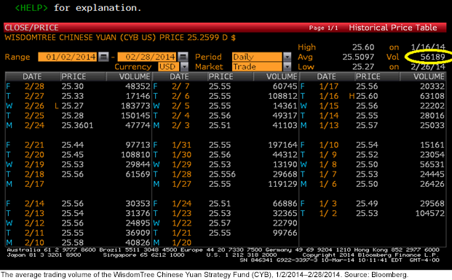Viewport: 452px width, 280px height.
Task: Click volume 63108 for 1/16
Action: [x=432, y=96]
